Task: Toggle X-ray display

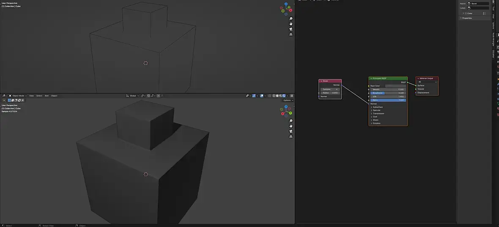Action: 269,96
